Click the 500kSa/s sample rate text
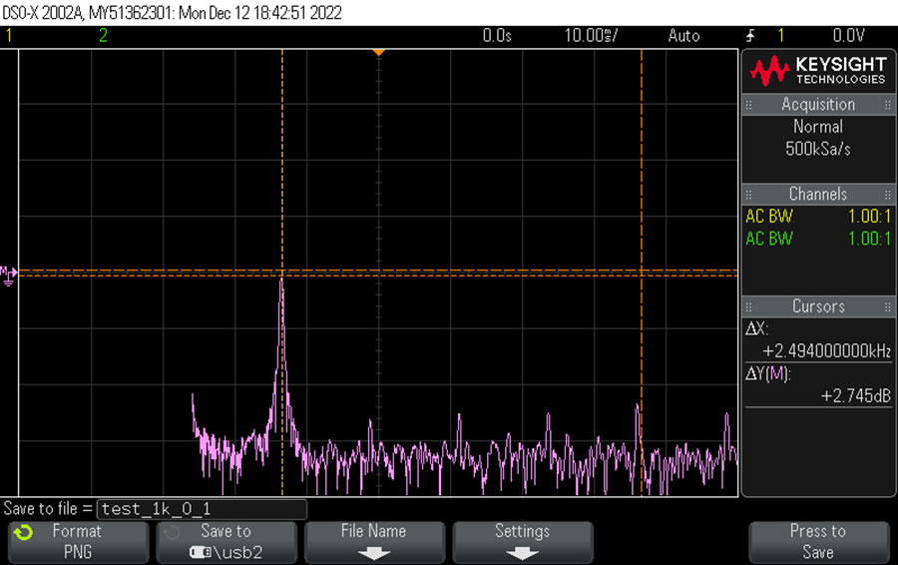Viewport: 898px width, 565px height. click(x=818, y=149)
